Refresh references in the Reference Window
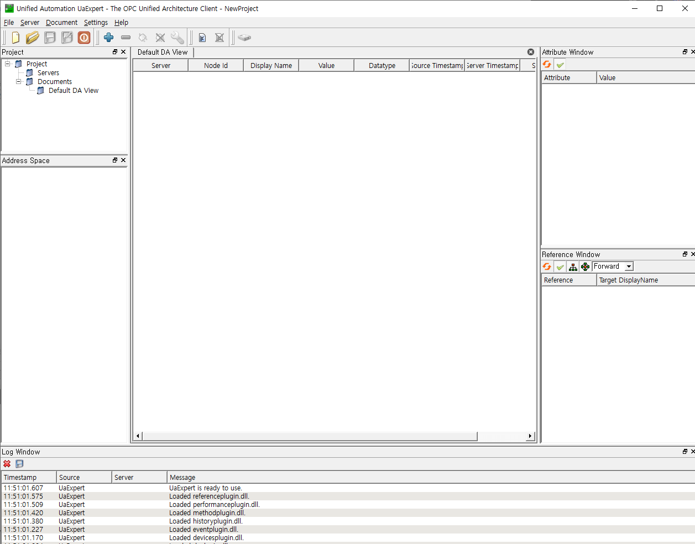The width and height of the screenshot is (695, 544). click(x=547, y=267)
